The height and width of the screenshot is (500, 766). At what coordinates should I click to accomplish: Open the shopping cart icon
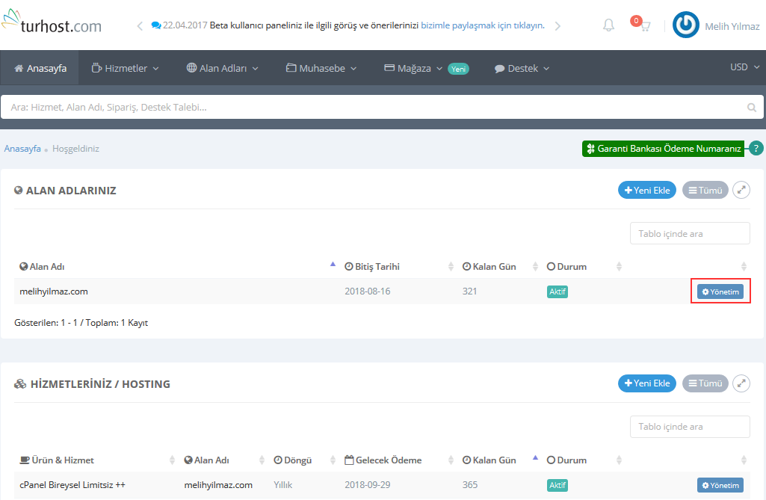(x=643, y=26)
